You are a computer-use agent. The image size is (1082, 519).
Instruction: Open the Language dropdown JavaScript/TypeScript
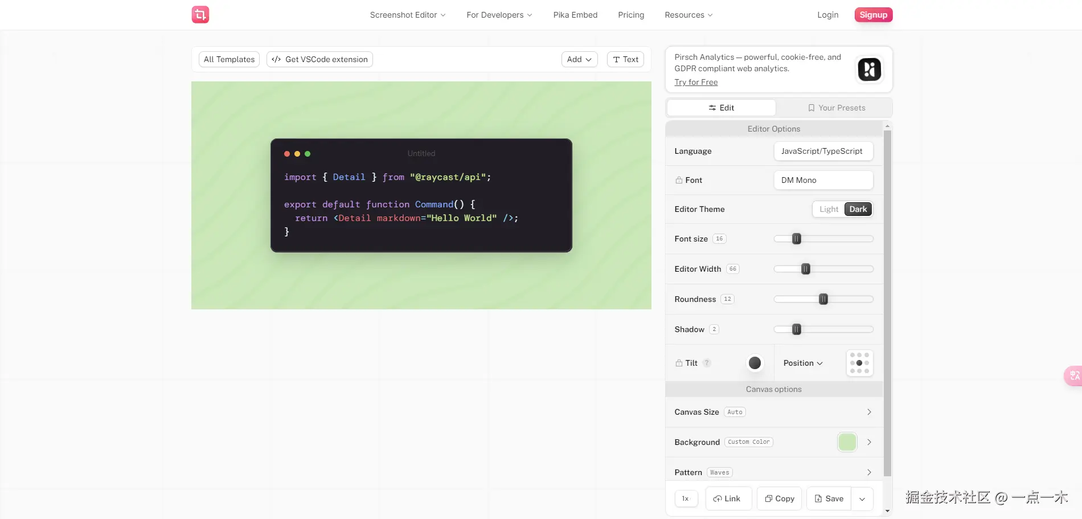[823, 151]
